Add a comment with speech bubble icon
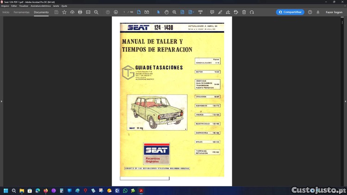The image size is (347, 195). tap(212, 12)
